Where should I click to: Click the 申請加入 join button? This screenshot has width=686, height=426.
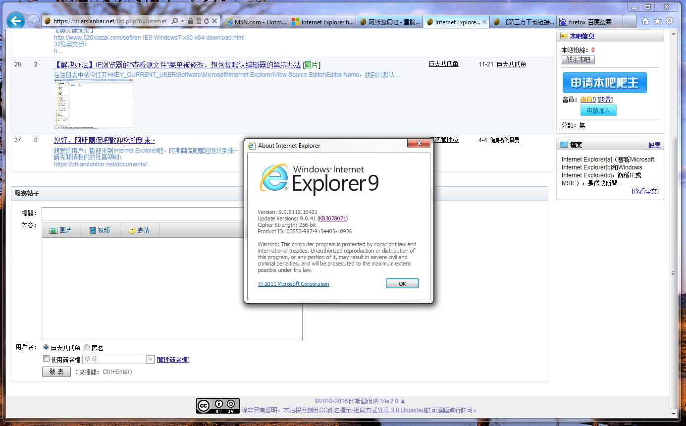point(598,110)
